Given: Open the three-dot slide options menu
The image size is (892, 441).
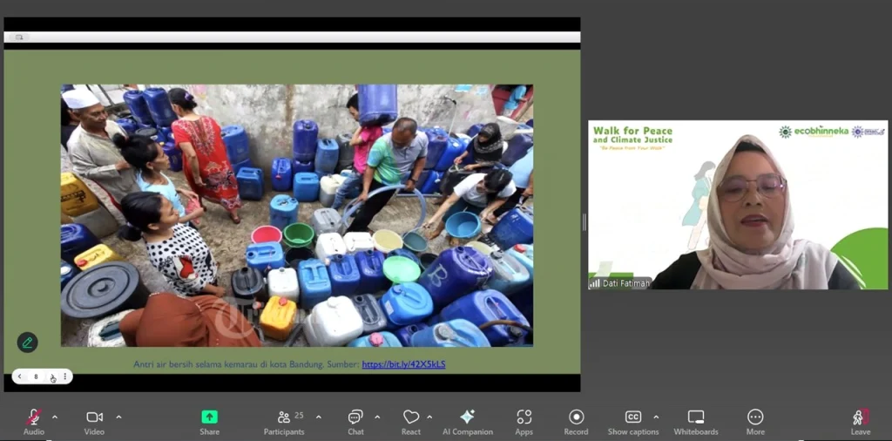Looking at the screenshot, I should pyautogui.click(x=64, y=377).
